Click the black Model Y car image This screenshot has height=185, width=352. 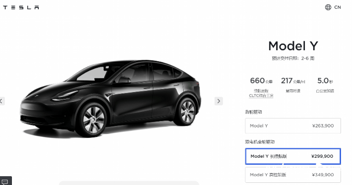point(111,99)
